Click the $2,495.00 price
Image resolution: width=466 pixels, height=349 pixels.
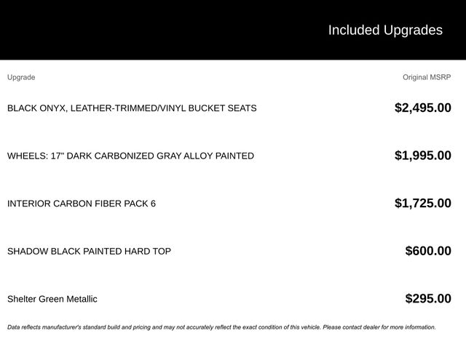(x=422, y=108)
